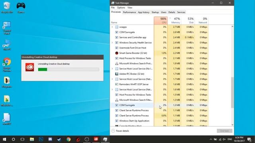
Task: Select the Google Chrome desktop shortcut
Action: coord(7,64)
